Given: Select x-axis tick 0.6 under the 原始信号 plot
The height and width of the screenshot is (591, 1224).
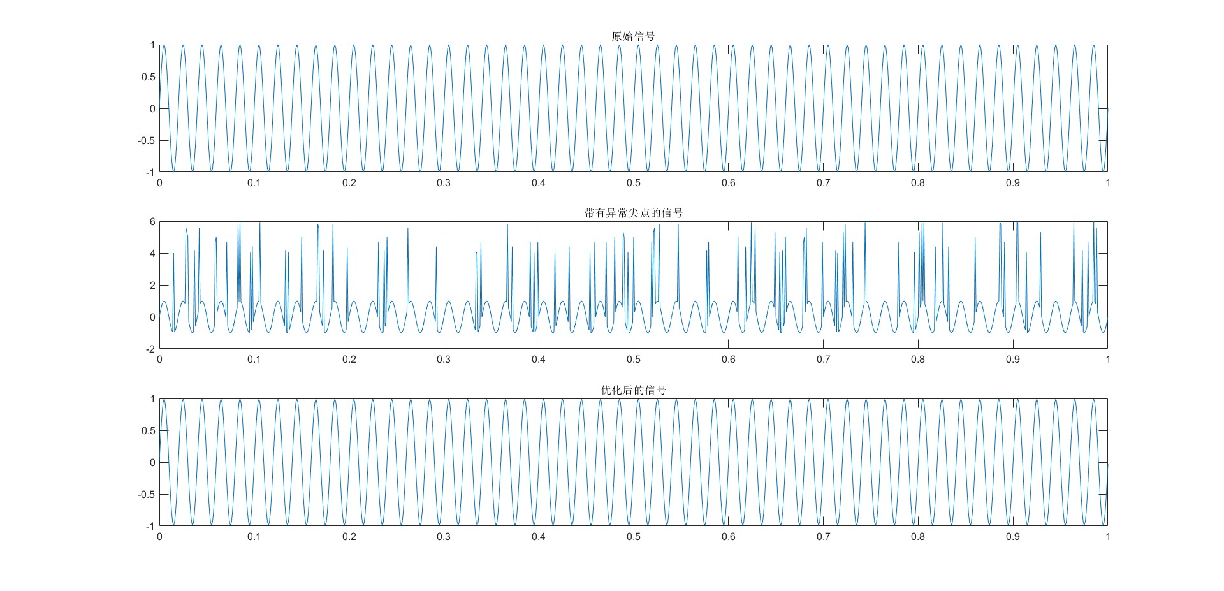Looking at the screenshot, I should click(x=729, y=183).
